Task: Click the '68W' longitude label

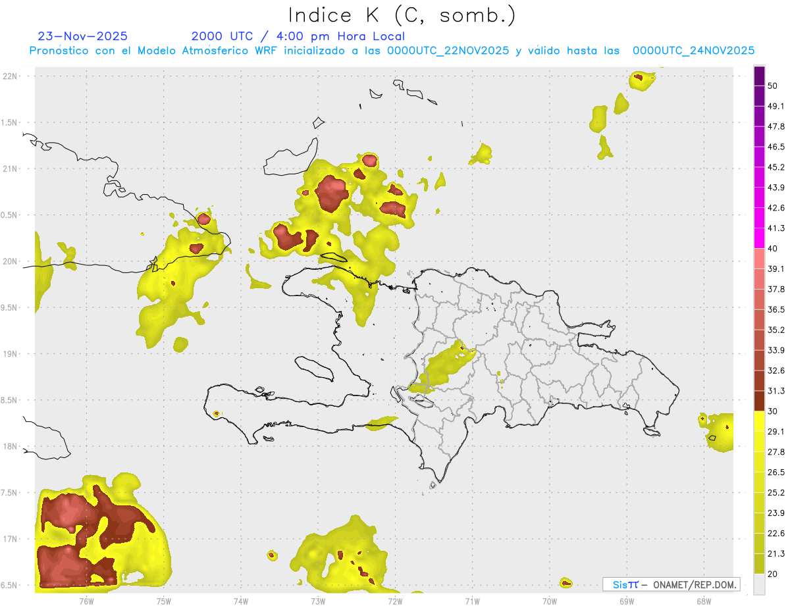Action: coord(704,601)
